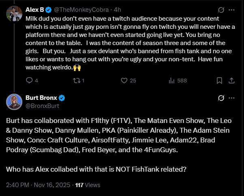Click the Burt Bronx display name

(41, 98)
